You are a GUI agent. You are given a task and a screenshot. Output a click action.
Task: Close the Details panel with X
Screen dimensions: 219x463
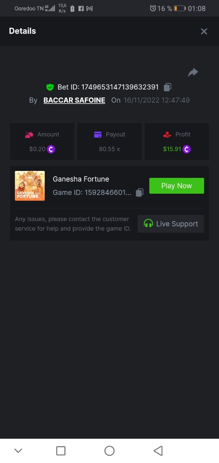pos(204,31)
